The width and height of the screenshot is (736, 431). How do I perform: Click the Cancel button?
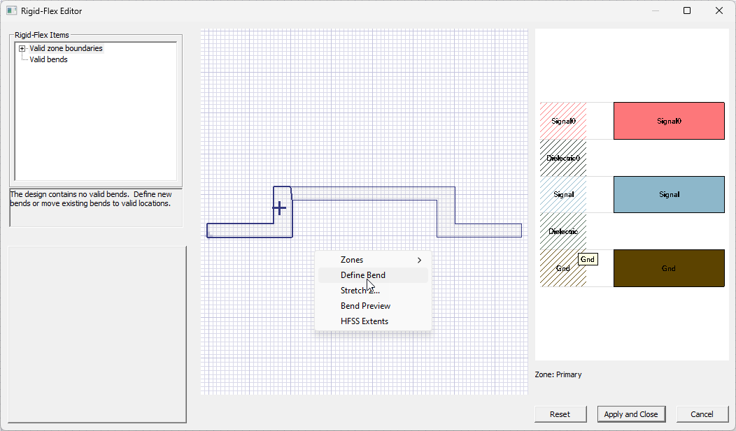pos(702,414)
